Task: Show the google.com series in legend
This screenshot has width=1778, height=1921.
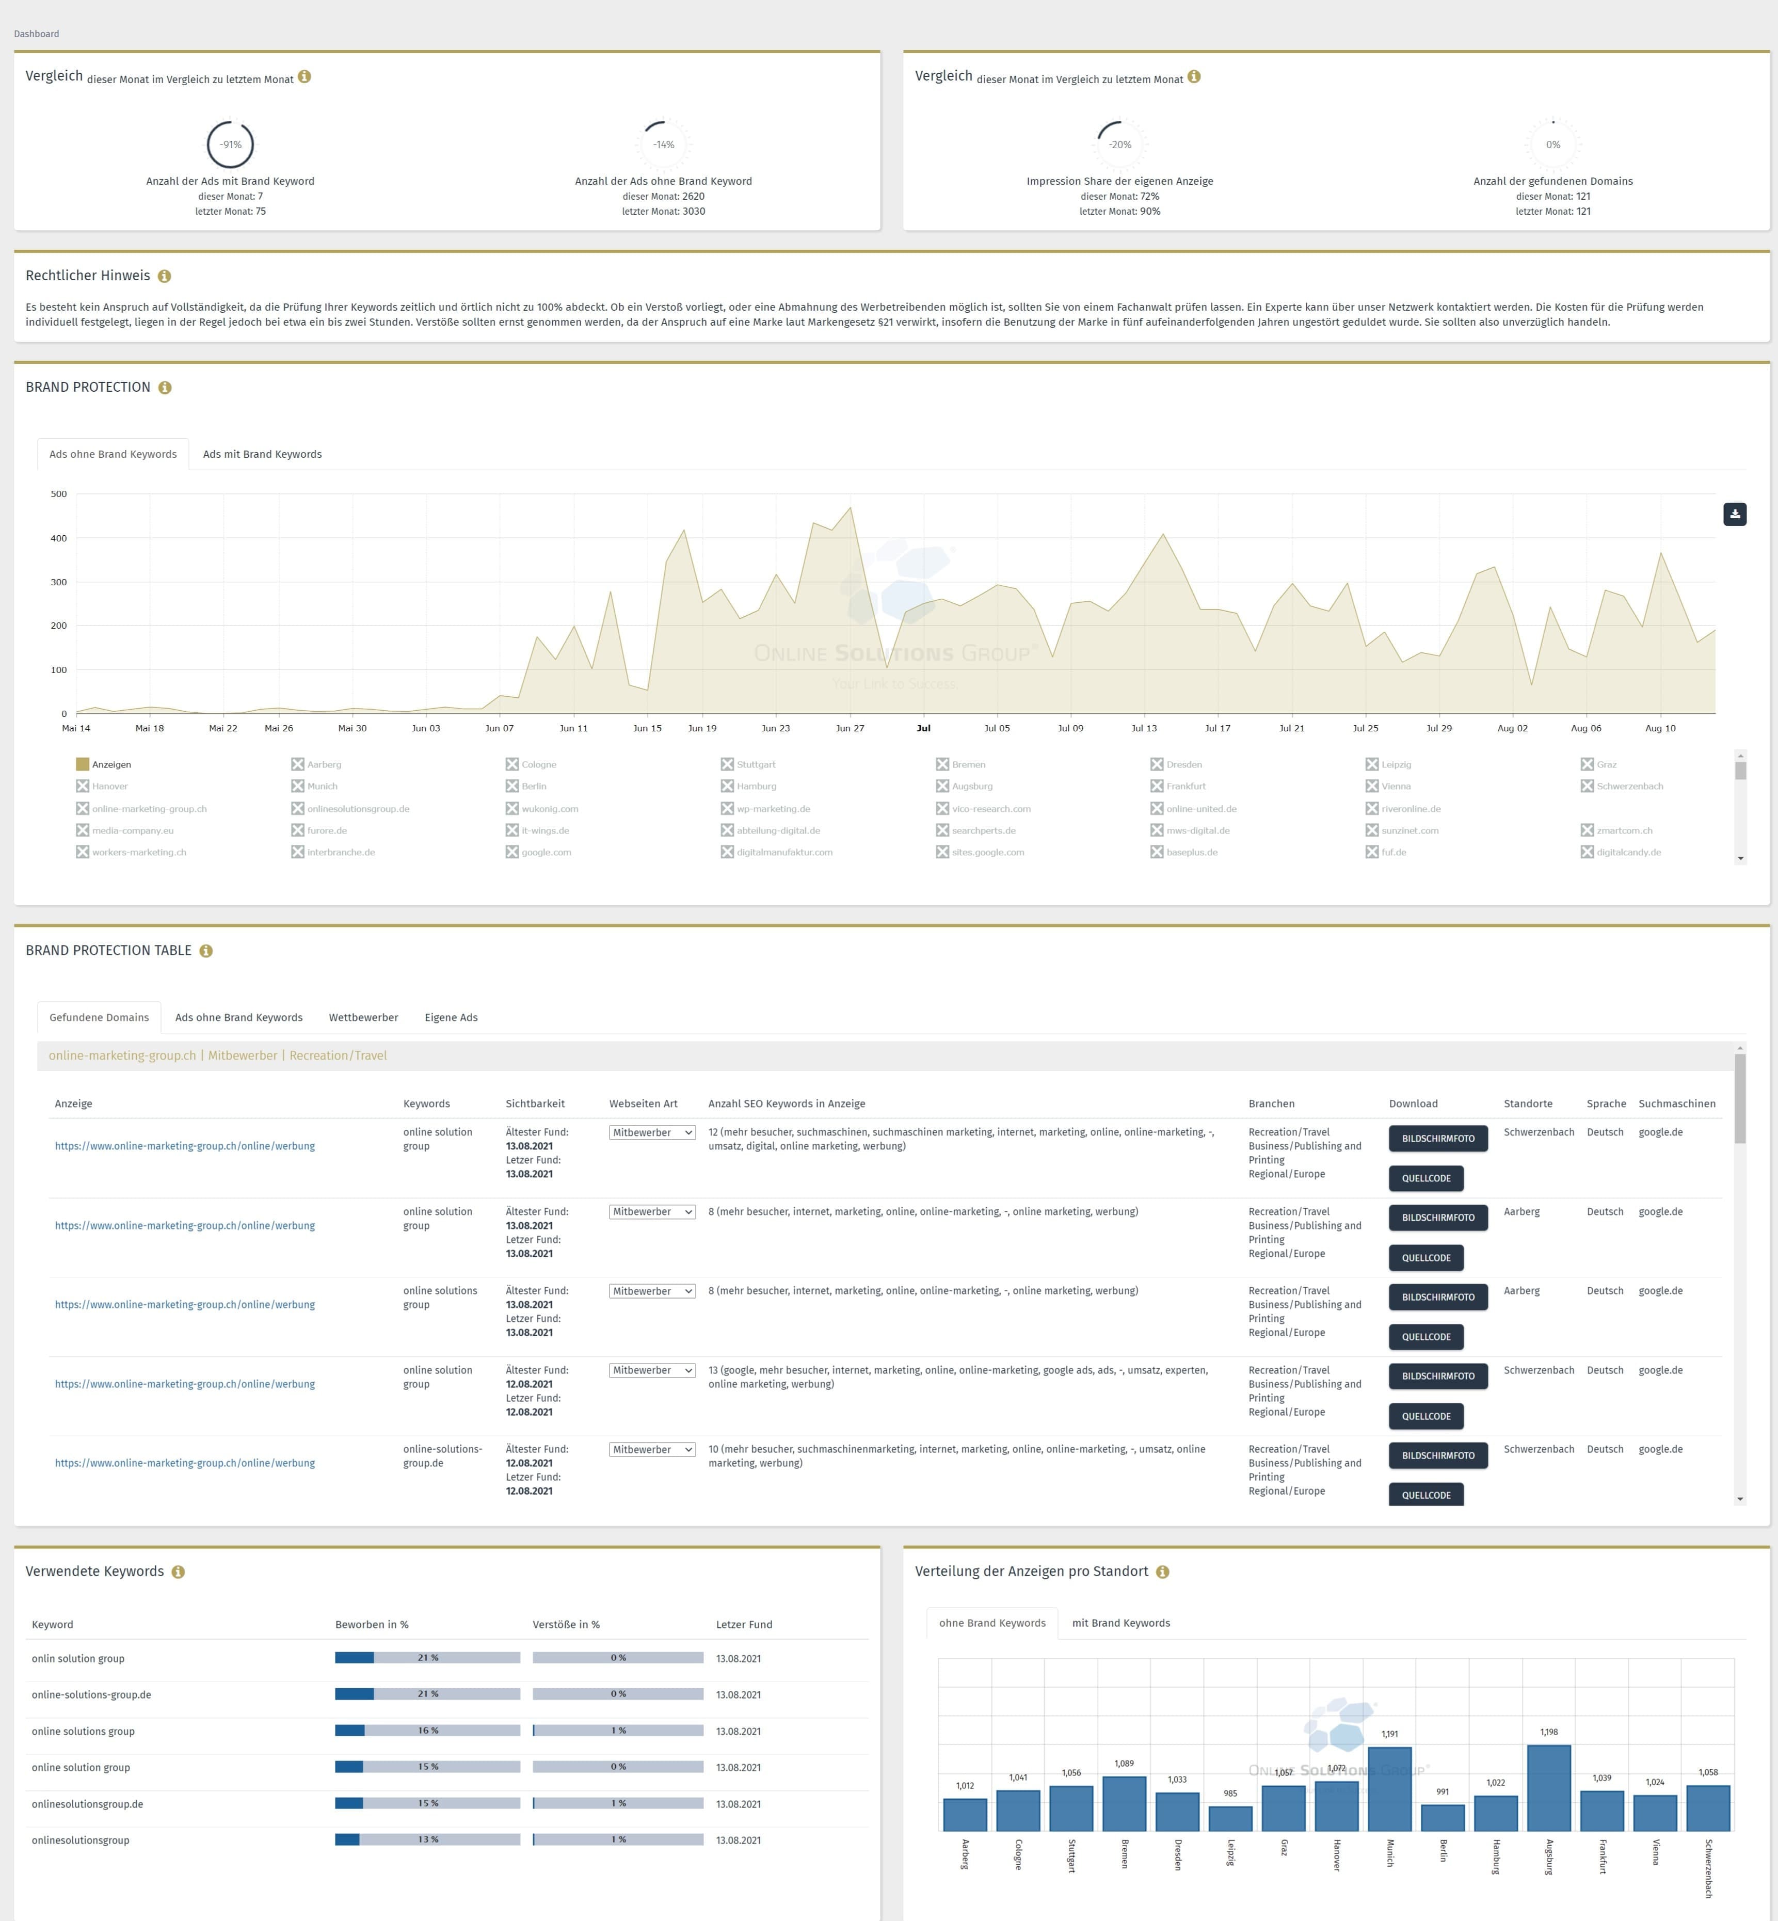Action: click(x=539, y=852)
